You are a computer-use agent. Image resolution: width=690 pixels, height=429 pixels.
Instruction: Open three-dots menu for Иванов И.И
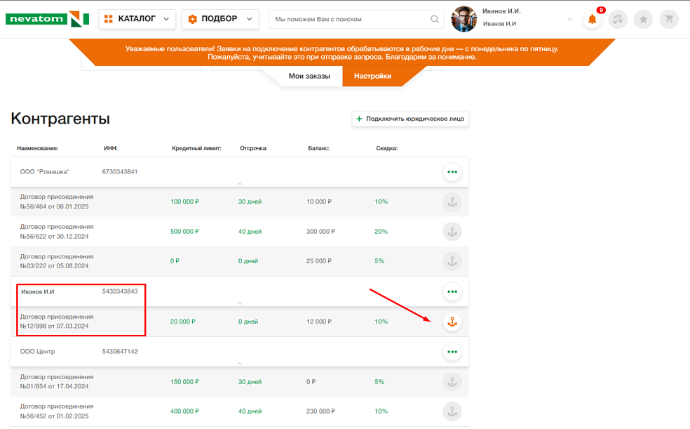click(x=452, y=291)
